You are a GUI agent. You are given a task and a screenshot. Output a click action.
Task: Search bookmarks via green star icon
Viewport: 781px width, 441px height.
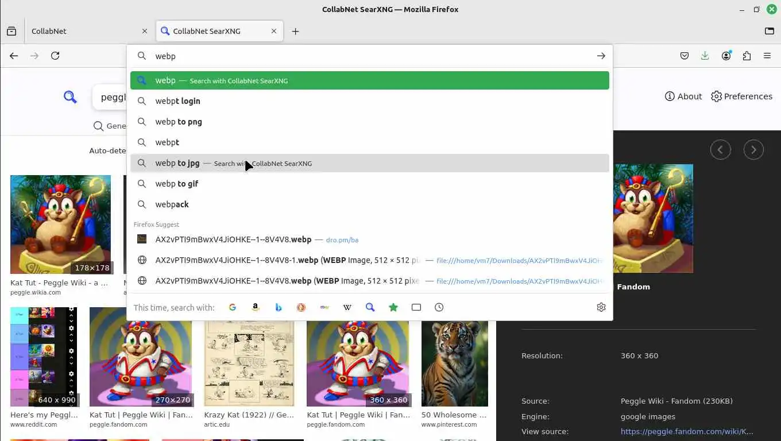pyautogui.click(x=393, y=307)
